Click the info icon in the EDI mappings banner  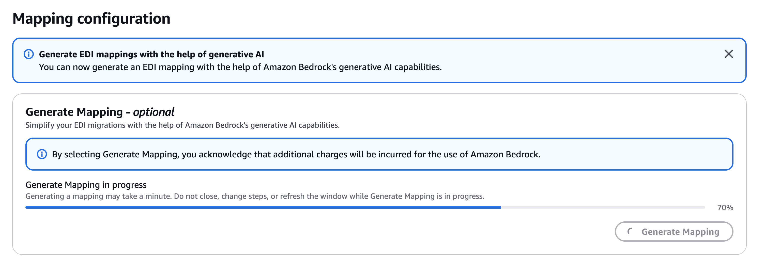(29, 54)
